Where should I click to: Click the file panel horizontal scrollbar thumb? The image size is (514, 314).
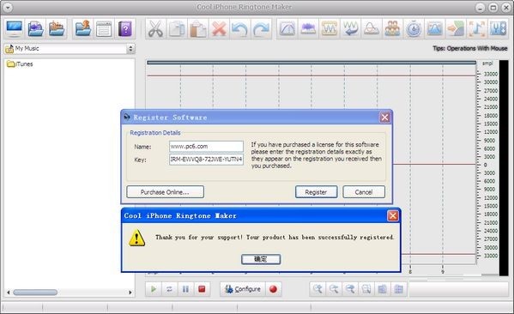(x=35, y=293)
